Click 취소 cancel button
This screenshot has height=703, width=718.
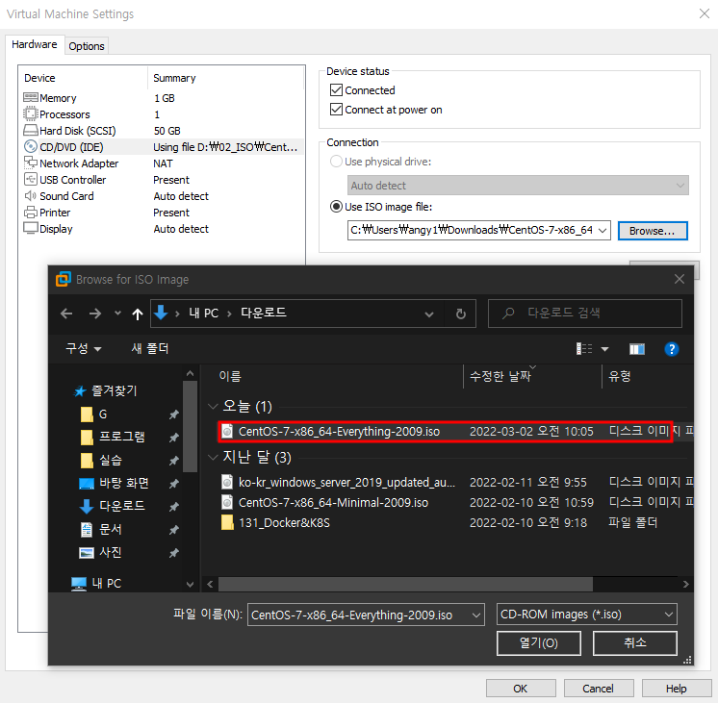634,643
